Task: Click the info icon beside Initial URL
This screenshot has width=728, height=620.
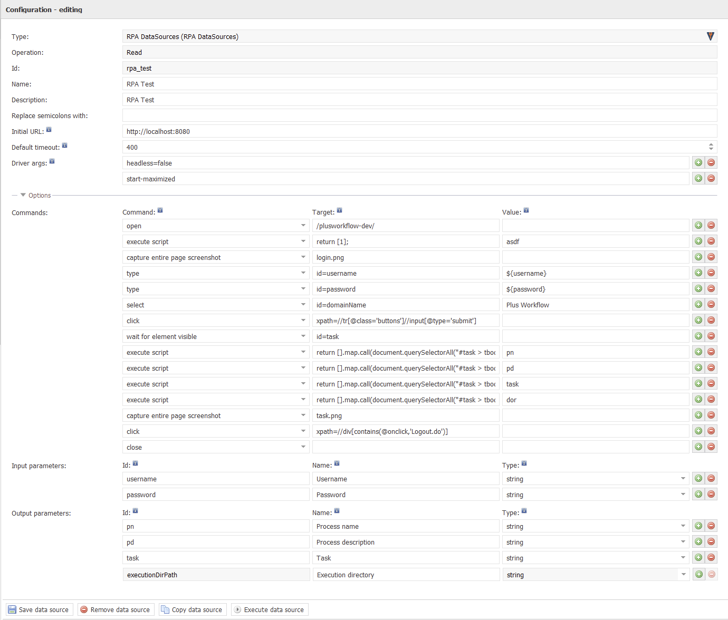Action: pyautogui.click(x=49, y=130)
